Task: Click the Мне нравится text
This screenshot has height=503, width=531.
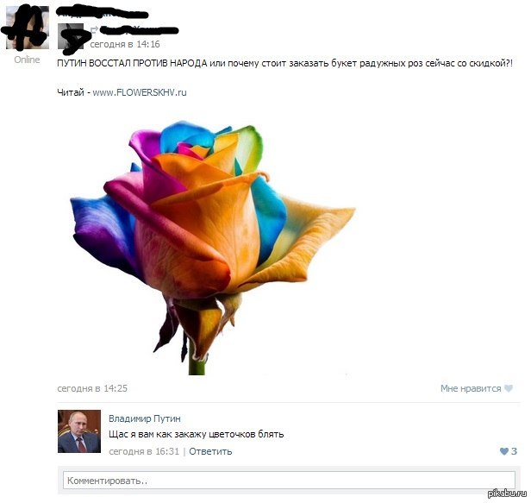Action: [471, 388]
